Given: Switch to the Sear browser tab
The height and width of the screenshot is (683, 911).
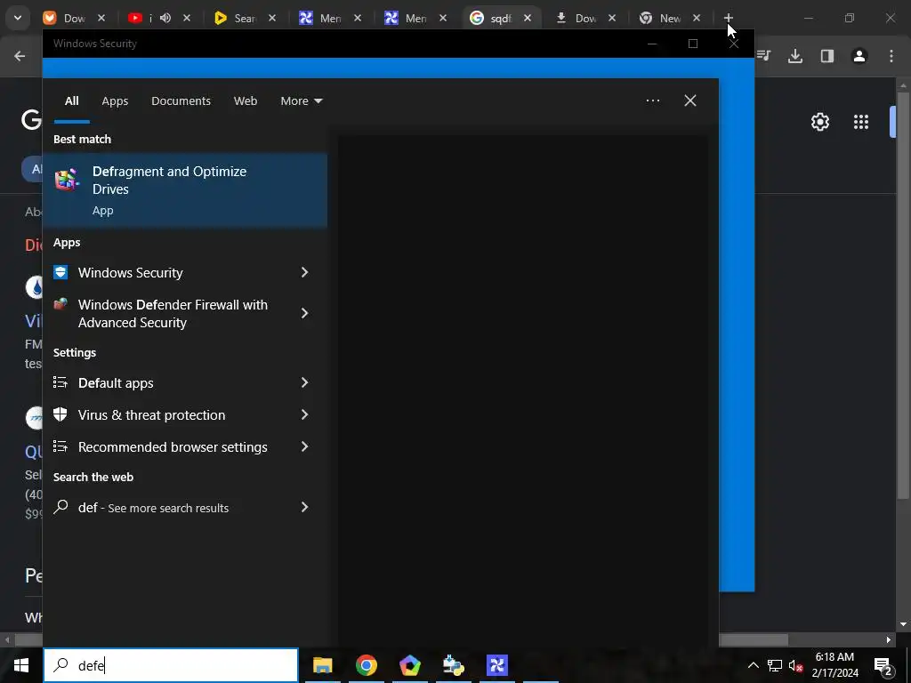Looking at the screenshot, I should tap(244, 18).
